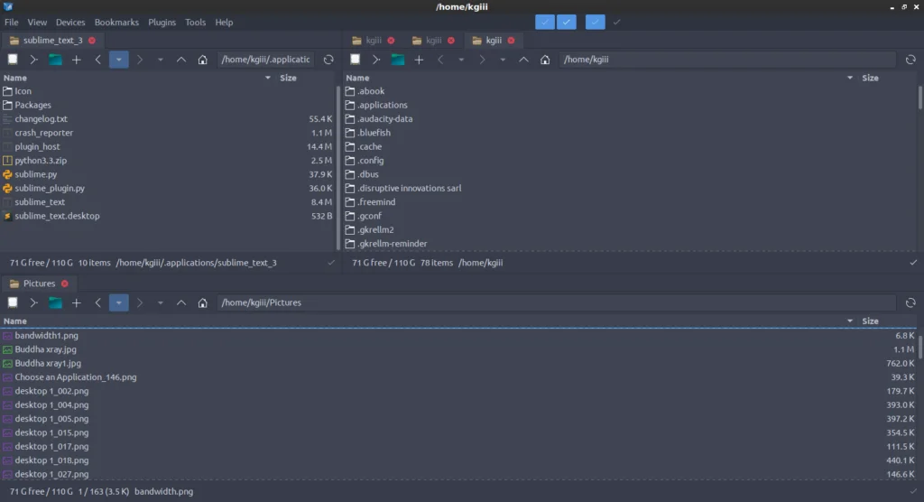Image resolution: width=924 pixels, height=502 pixels.
Task: Open the Devices menu
Action: pos(70,22)
